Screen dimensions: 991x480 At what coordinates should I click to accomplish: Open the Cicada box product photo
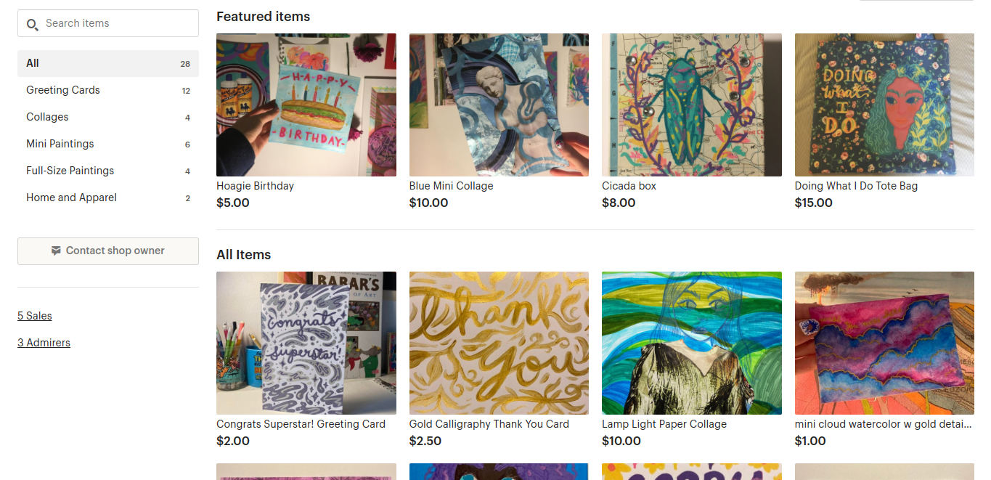tap(691, 105)
